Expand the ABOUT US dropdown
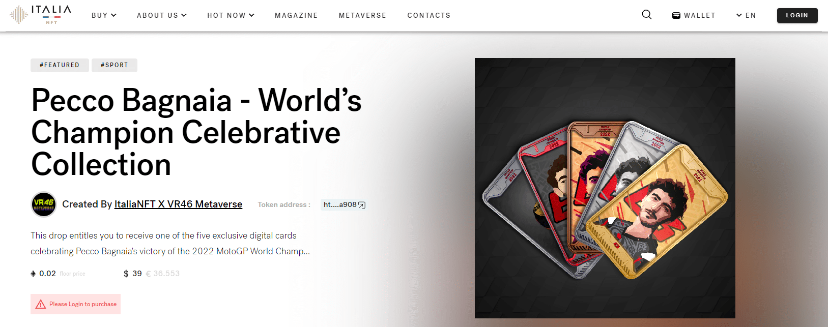Viewport: 828px width, 327px height. [x=162, y=15]
